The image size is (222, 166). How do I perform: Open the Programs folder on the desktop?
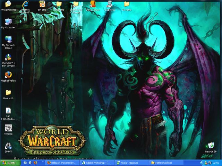pyautogui.click(x=59, y=4)
